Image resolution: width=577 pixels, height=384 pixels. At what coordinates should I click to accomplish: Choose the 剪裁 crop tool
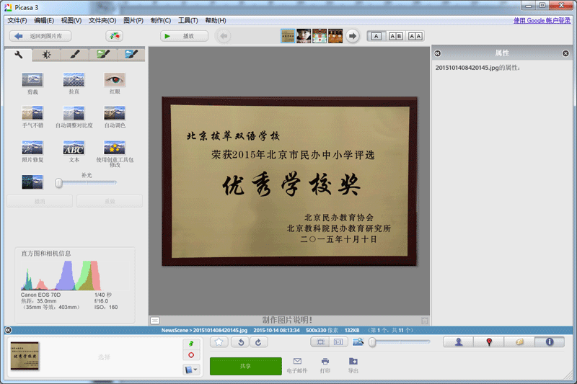(x=32, y=84)
